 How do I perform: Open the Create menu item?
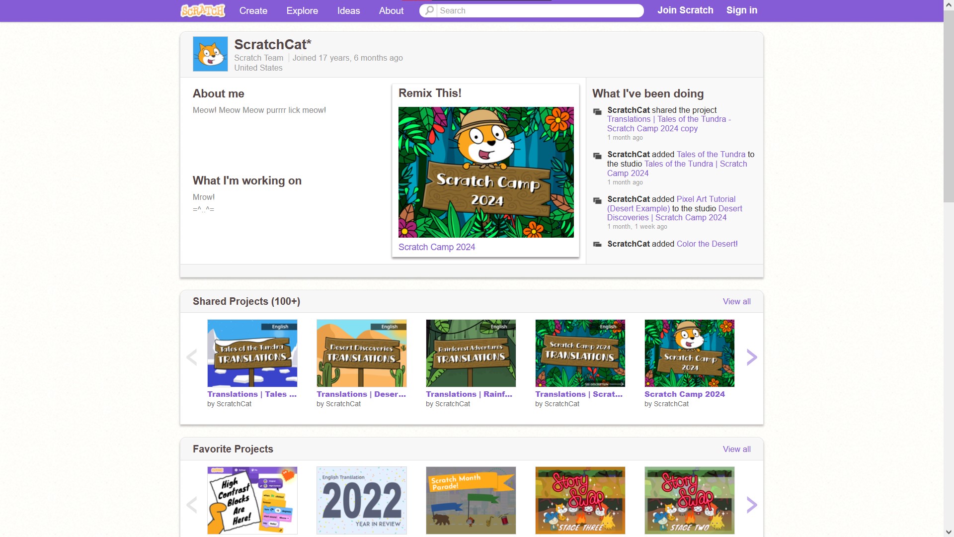coord(253,10)
